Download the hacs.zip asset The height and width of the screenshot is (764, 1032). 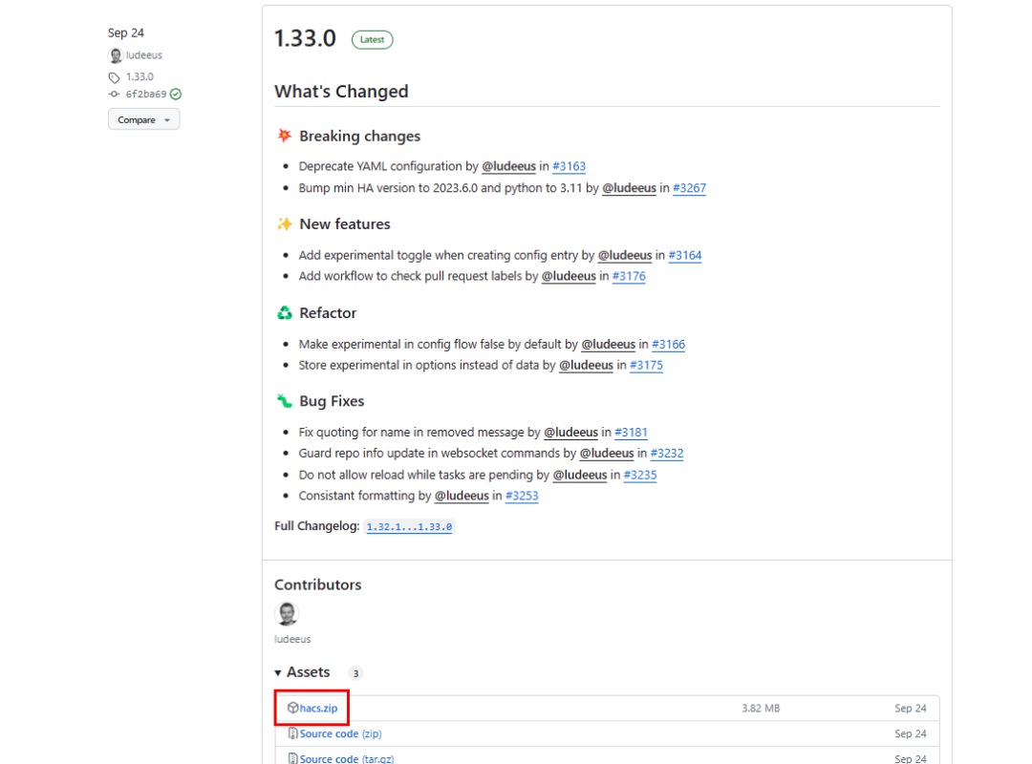pyautogui.click(x=318, y=708)
